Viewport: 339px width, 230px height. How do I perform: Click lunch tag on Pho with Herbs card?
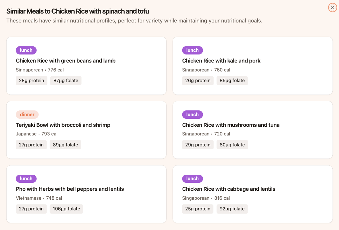pyautogui.click(x=26, y=178)
